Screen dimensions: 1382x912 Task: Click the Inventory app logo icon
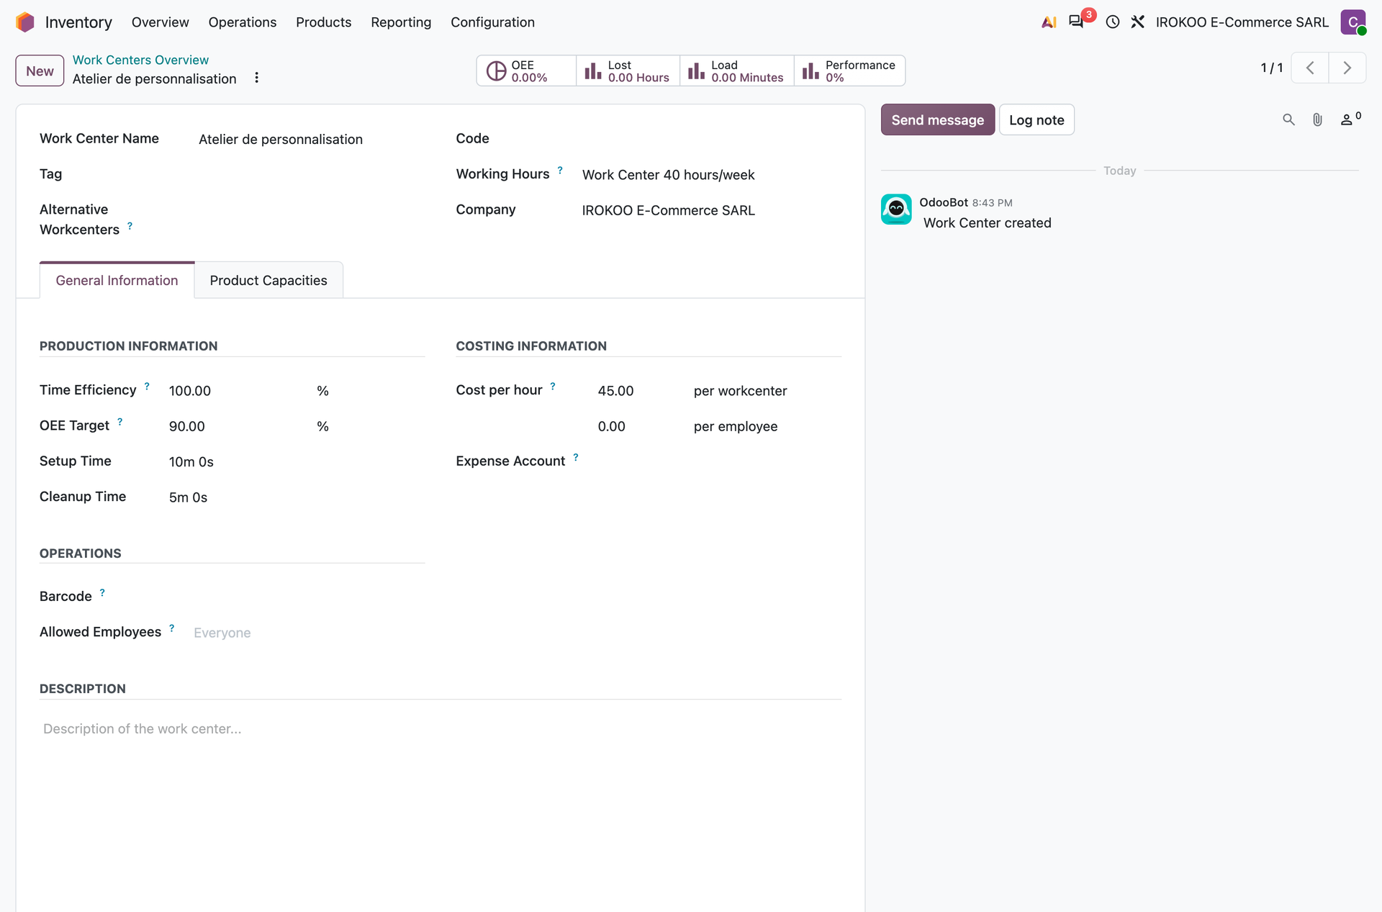pyautogui.click(x=25, y=22)
